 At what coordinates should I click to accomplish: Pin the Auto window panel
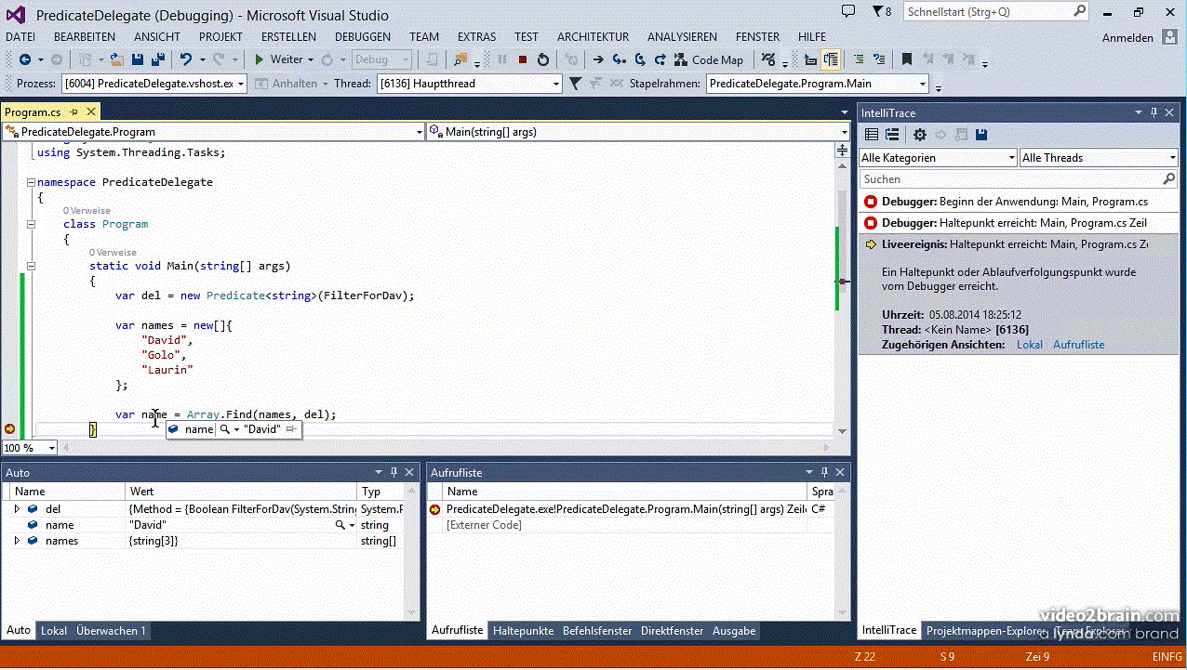[393, 473]
